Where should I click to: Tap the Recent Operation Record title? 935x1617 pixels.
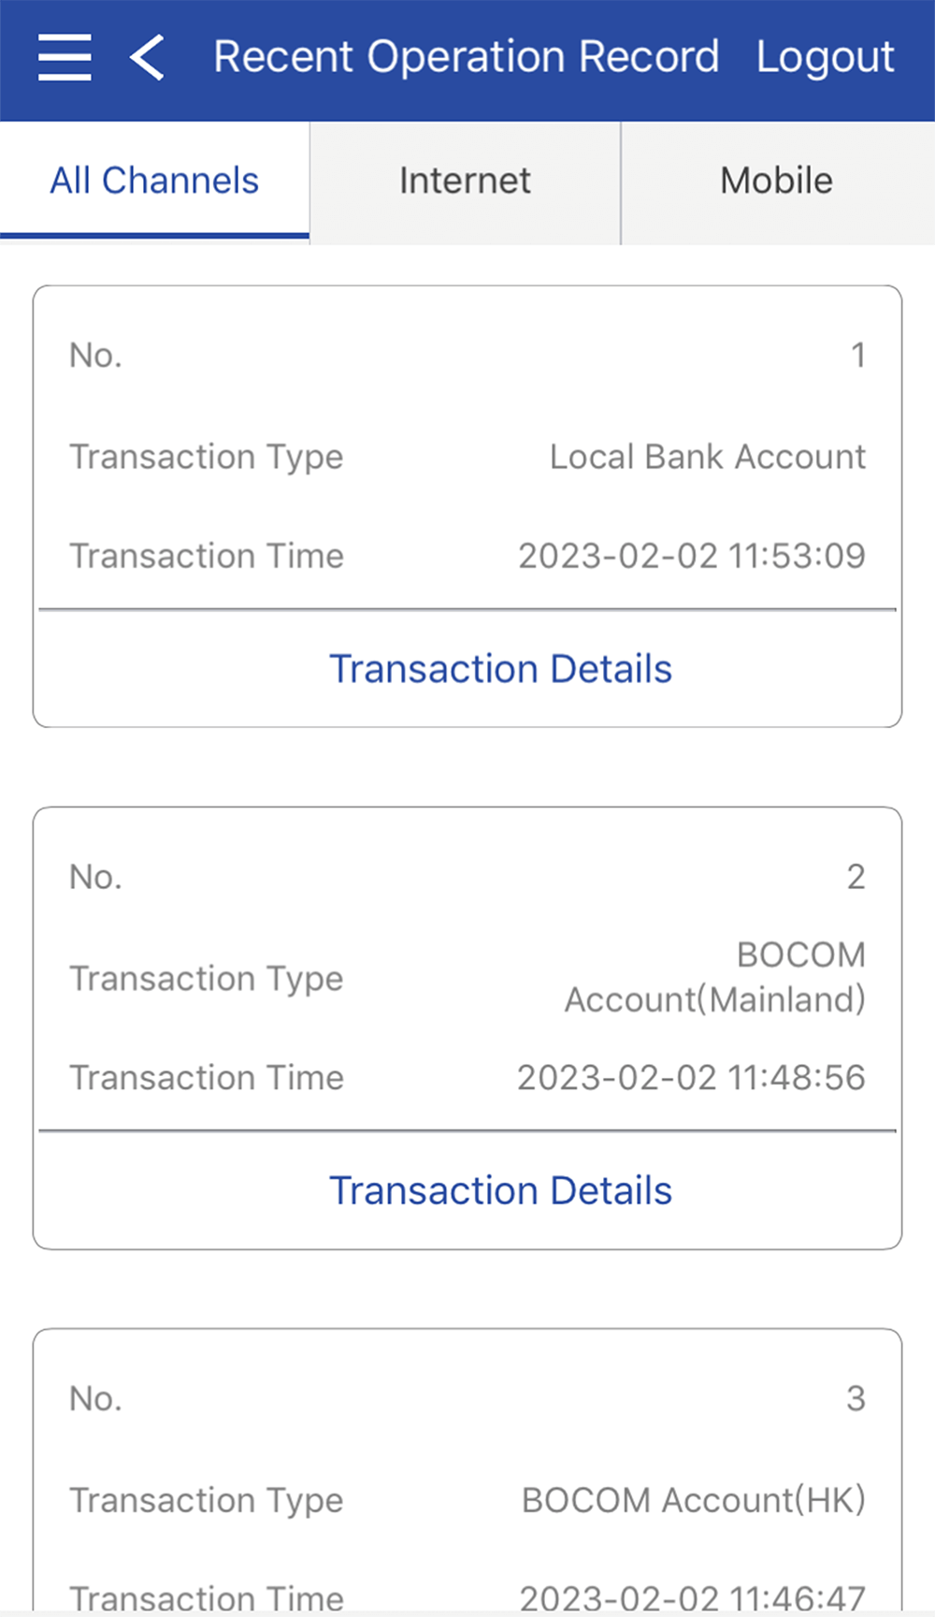click(466, 58)
